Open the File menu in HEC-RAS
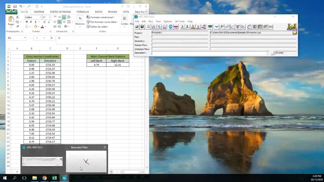This screenshot has height=182, width=324. [x=137, y=21]
